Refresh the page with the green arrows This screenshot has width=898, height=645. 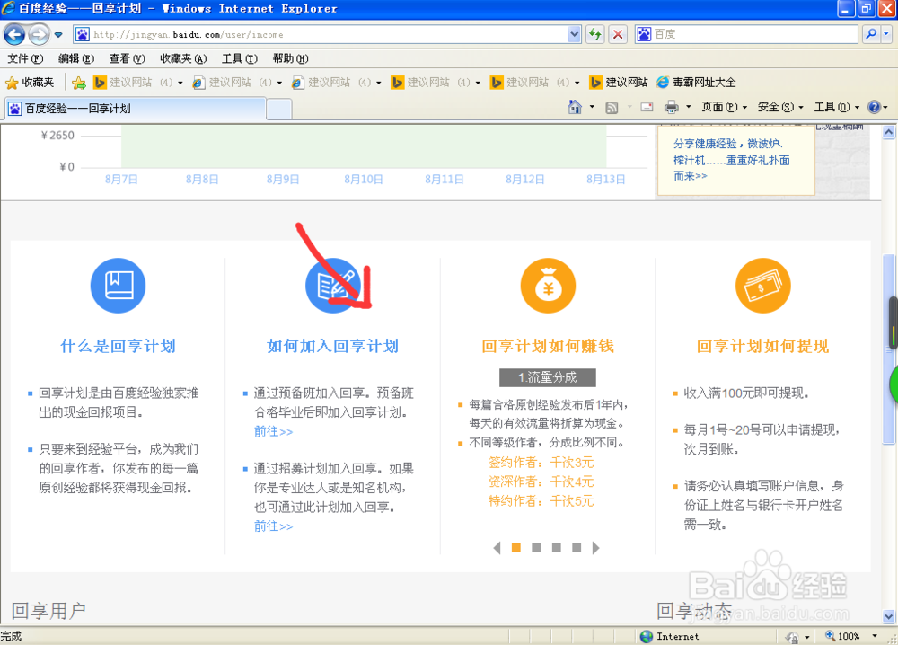[595, 34]
